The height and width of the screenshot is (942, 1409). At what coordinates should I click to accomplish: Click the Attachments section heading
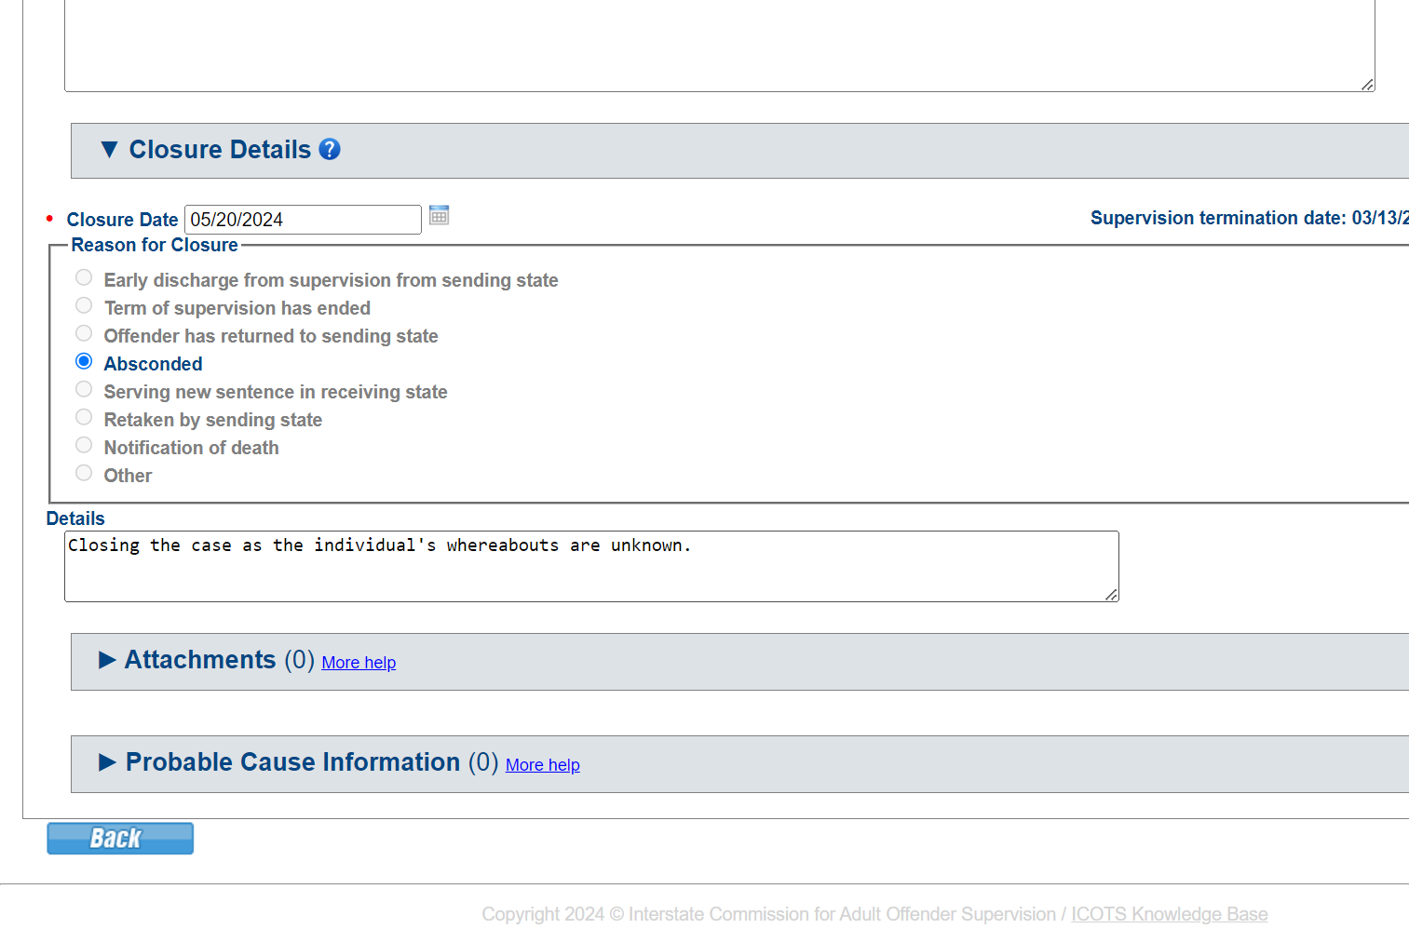coord(200,660)
